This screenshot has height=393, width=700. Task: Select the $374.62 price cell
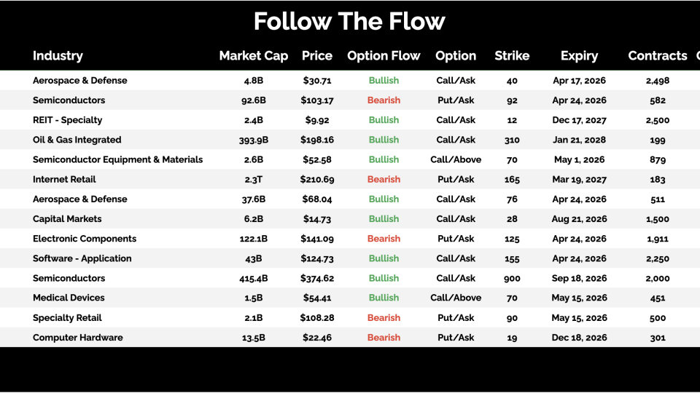click(x=316, y=278)
